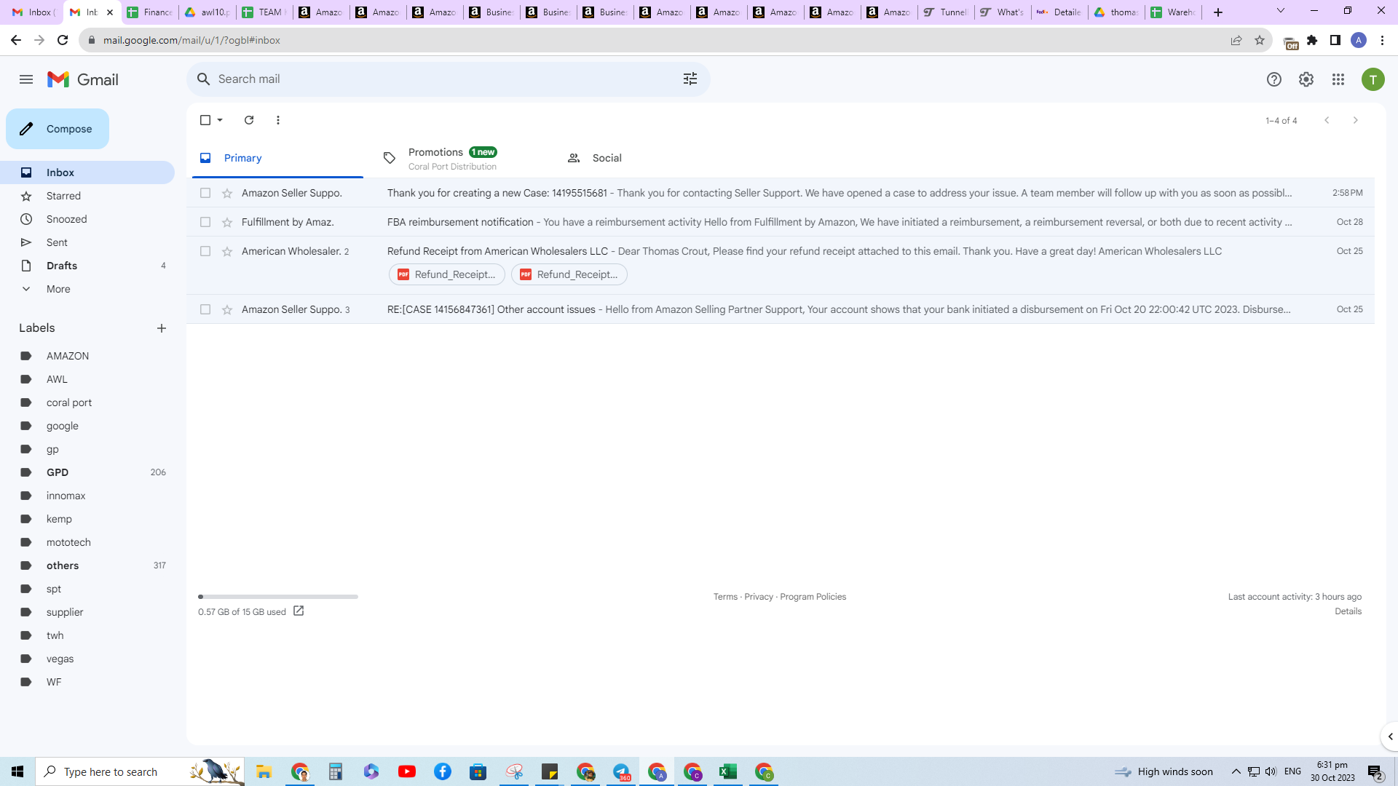Open the Windows notification center
This screenshot has width=1398, height=786.
(1375, 772)
